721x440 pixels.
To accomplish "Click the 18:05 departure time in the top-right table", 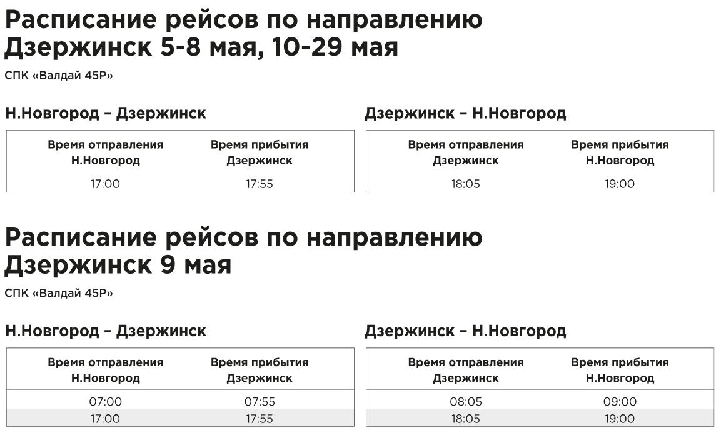I will (x=466, y=184).
